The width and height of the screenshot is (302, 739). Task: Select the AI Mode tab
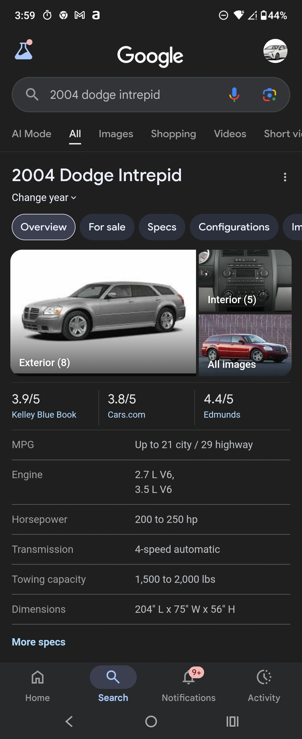coord(32,134)
